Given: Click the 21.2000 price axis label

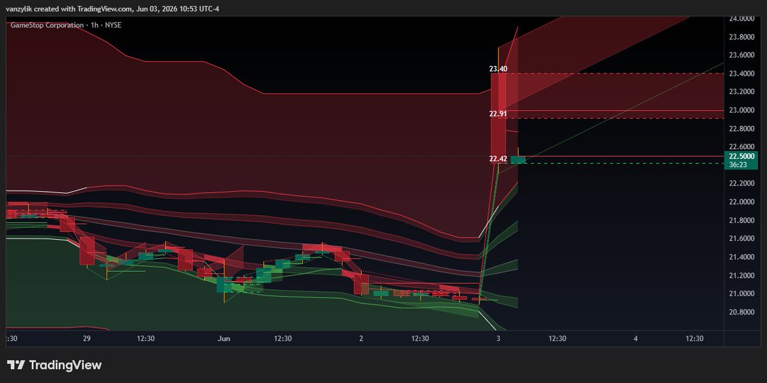Looking at the screenshot, I should (741, 276).
